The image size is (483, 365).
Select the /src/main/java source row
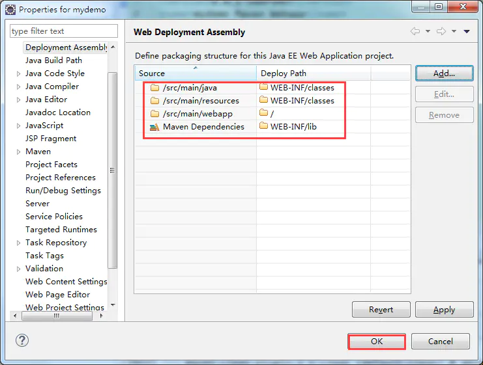tap(190, 88)
